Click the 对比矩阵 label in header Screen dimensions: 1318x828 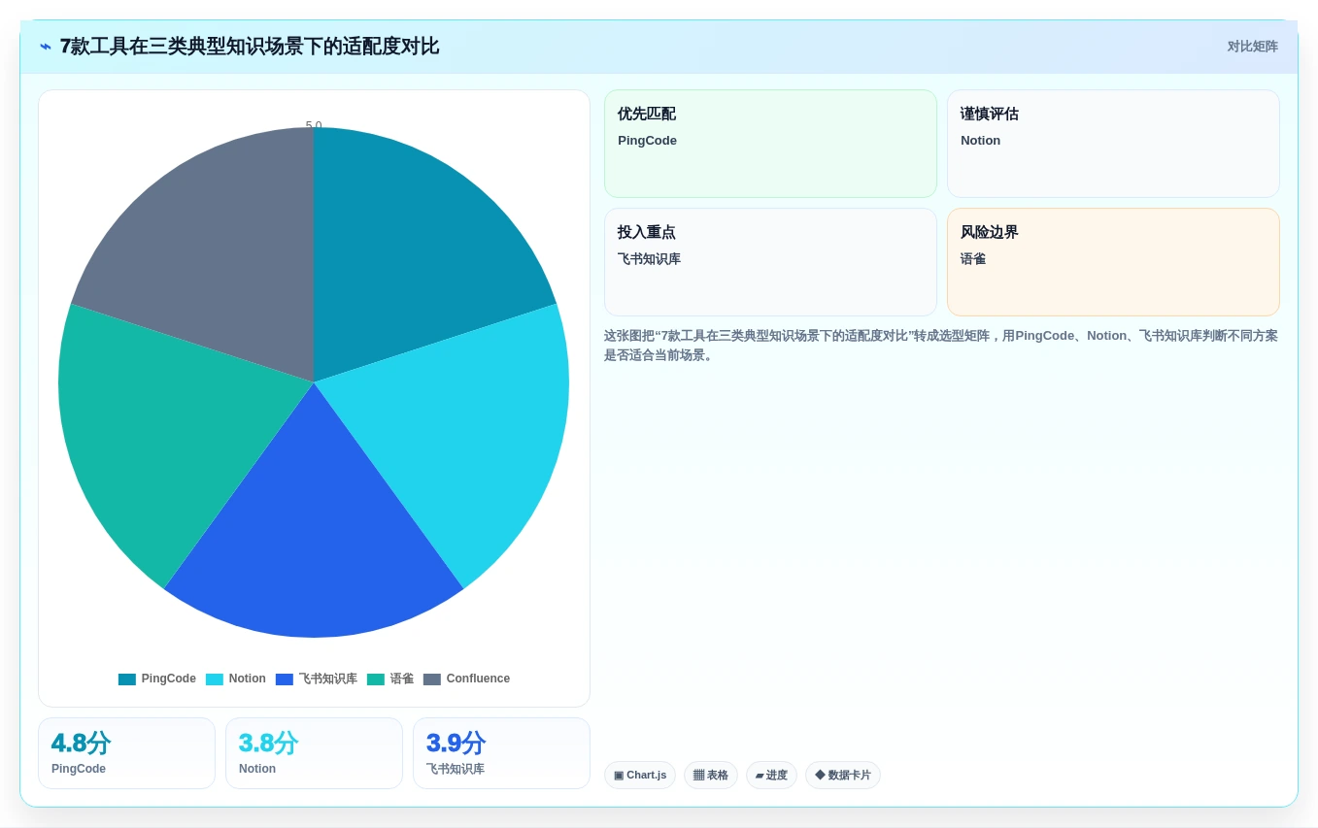tap(1252, 47)
